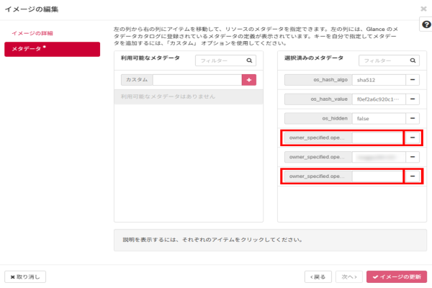Remove the os_hidden metadata entry
The width and height of the screenshot is (432, 288).
(413, 118)
